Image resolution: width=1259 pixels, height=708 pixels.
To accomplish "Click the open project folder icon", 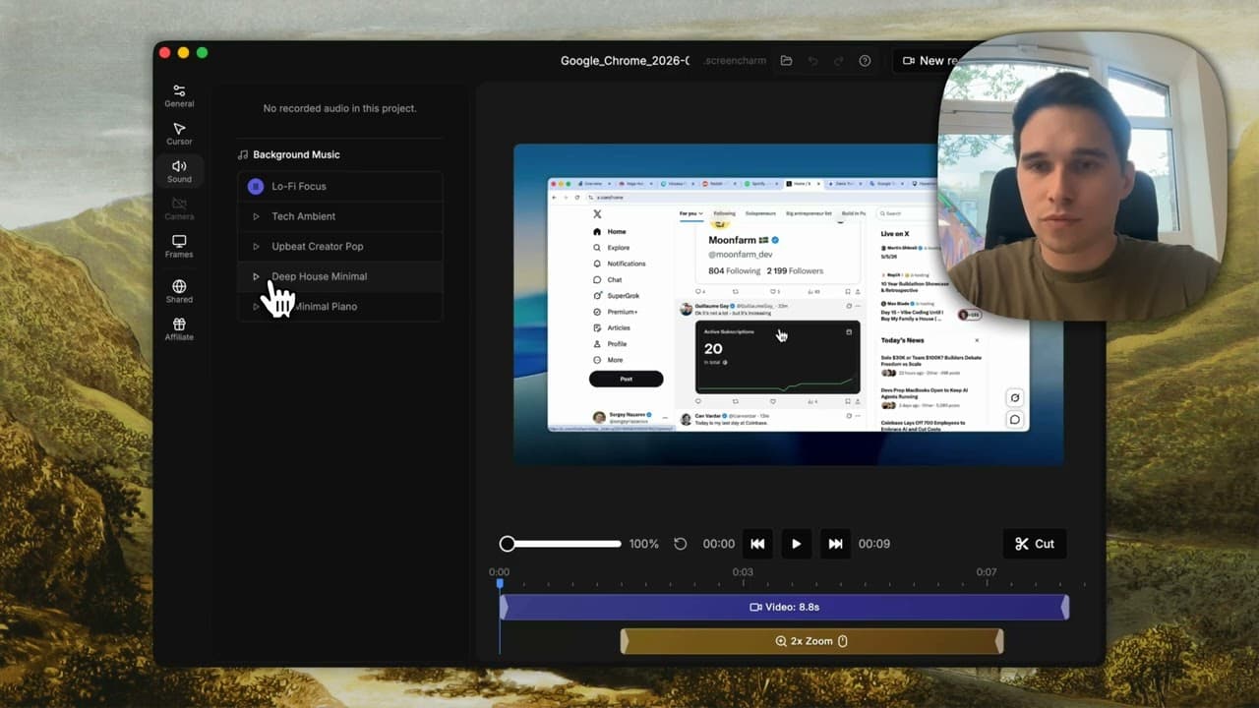I will [786, 61].
